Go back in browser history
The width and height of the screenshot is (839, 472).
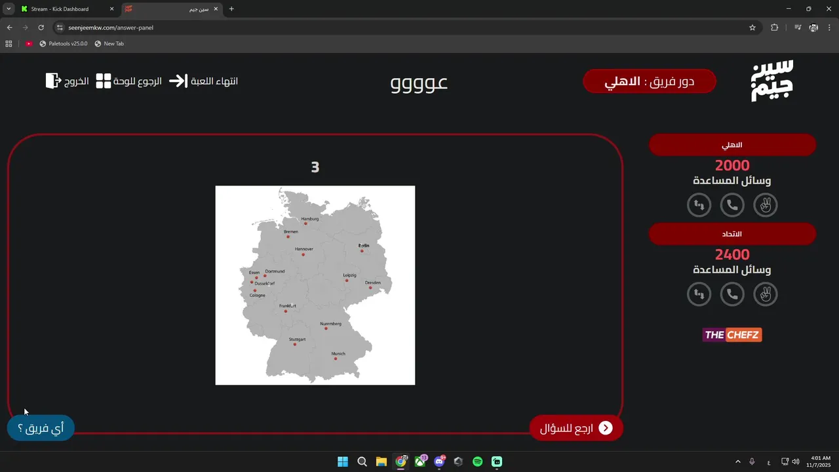9,28
